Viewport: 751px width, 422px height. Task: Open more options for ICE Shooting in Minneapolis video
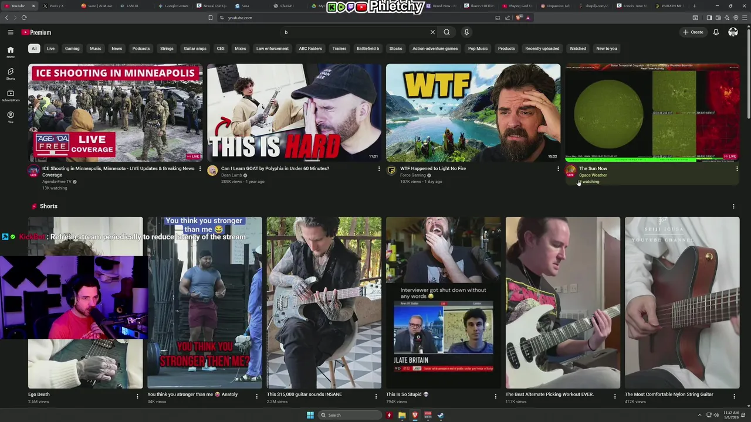point(200,169)
